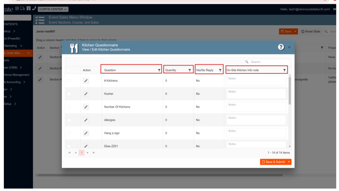Edit the Allergies question row
This screenshot has height=191, width=339.
pos(86,120)
